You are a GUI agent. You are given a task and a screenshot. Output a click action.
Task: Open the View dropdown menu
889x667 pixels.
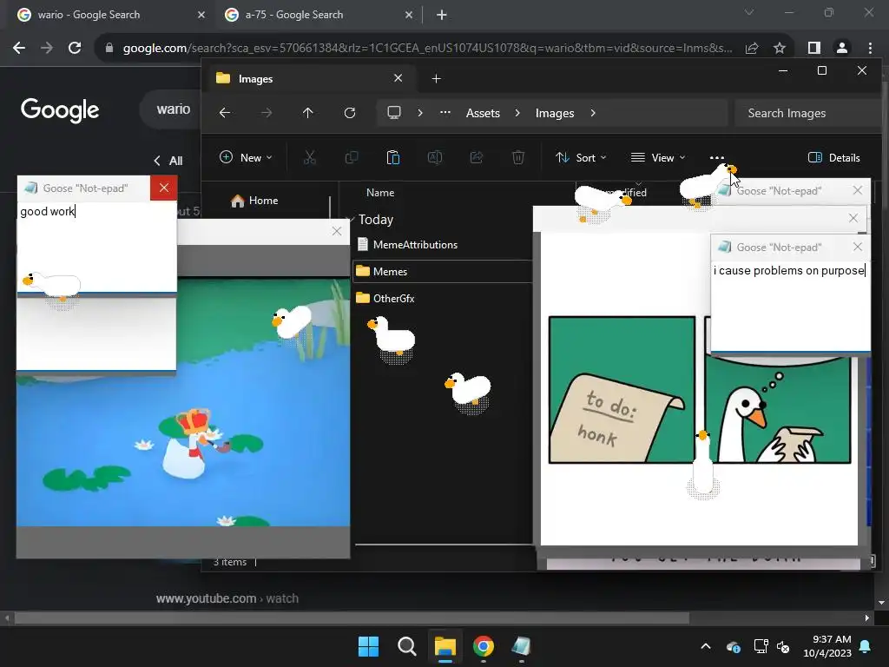[658, 158]
